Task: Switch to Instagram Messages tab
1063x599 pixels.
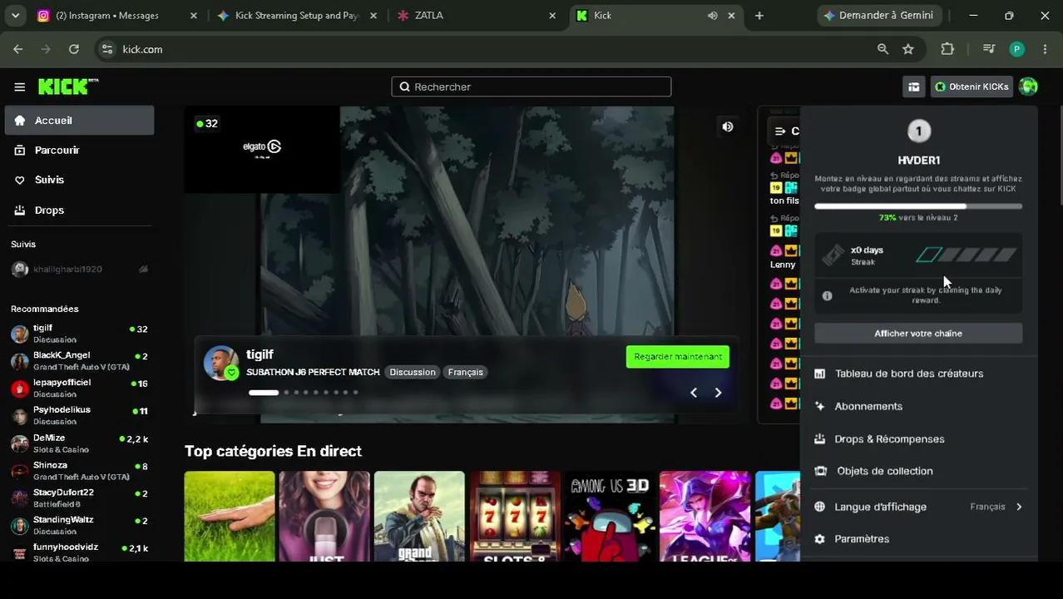Action: (117, 15)
